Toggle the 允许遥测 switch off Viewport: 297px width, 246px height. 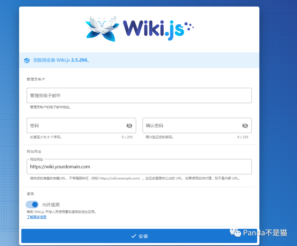(32, 204)
